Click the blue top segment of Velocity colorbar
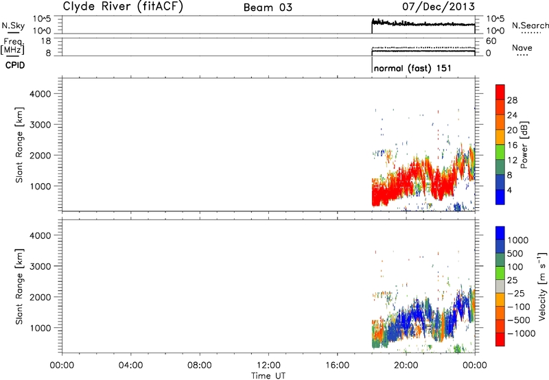549x380 pixels. pos(500,233)
